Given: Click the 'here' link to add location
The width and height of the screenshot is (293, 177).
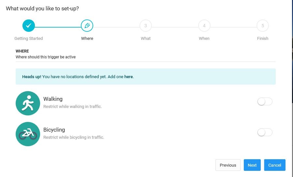Looking at the screenshot, I should (x=128, y=77).
